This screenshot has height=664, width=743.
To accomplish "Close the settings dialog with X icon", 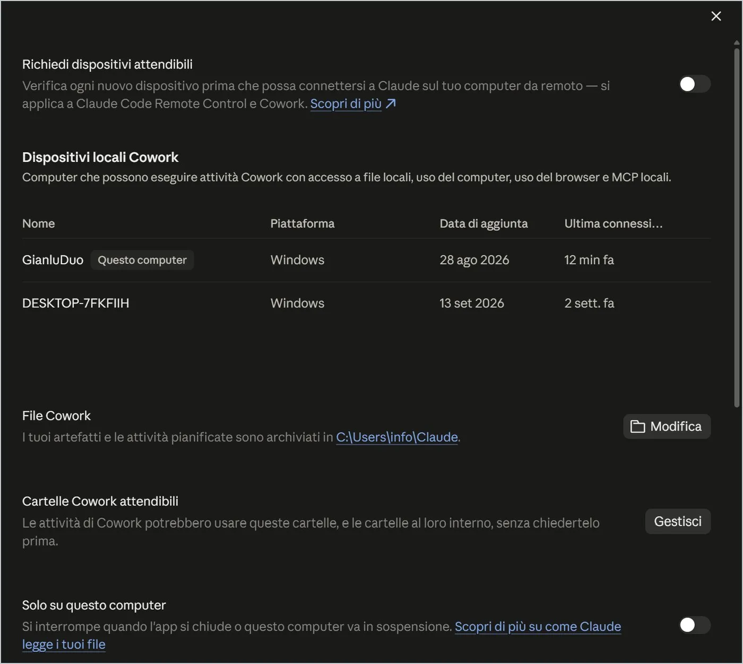I will [716, 16].
